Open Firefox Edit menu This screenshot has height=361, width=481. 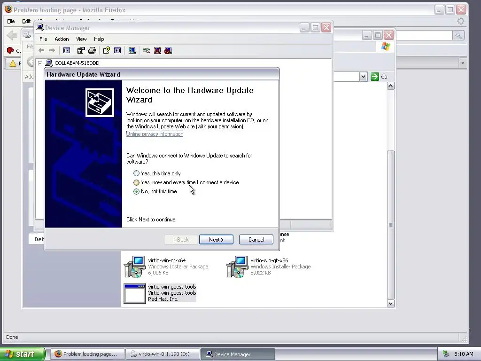(26, 21)
